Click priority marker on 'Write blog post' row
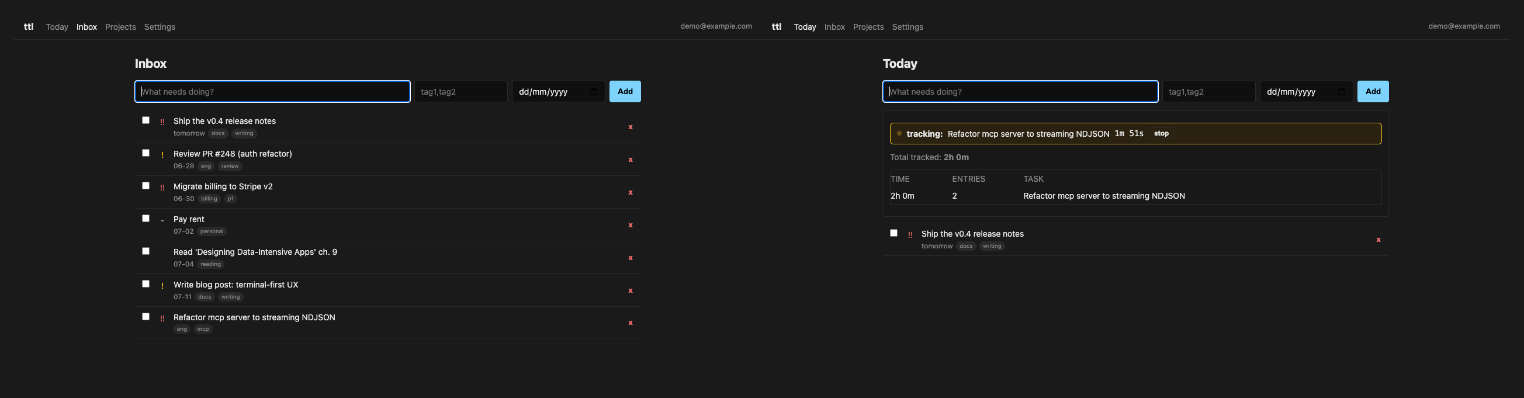The height and width of the screenshot is (398, 1524). pyautogui.click(x=162, y=286)
